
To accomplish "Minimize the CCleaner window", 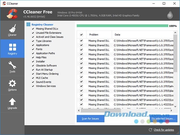I will point(154,3).
